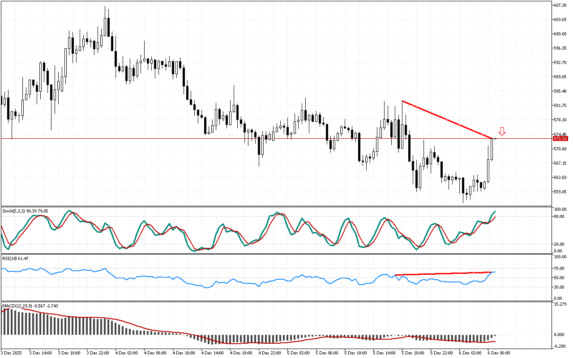
Task: Click the 70.00 level on RSI scale
Action: 559,268
